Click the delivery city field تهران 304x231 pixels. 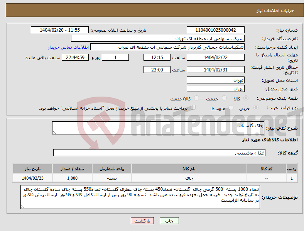(215, 89)
